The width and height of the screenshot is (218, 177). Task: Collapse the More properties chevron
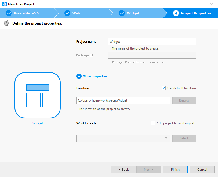click(79, 76)
